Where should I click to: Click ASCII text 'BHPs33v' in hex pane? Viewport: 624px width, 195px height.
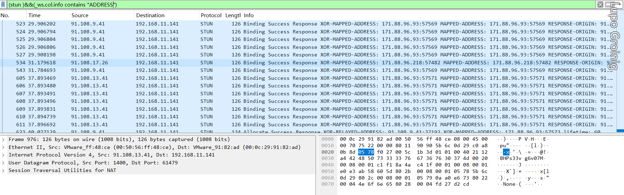pyautogui.click(x=511, y=159)
